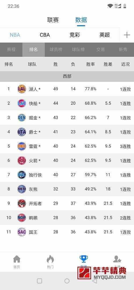
Task: Tap the plus icon to add leagues
Action: click(x=127, y=35)
